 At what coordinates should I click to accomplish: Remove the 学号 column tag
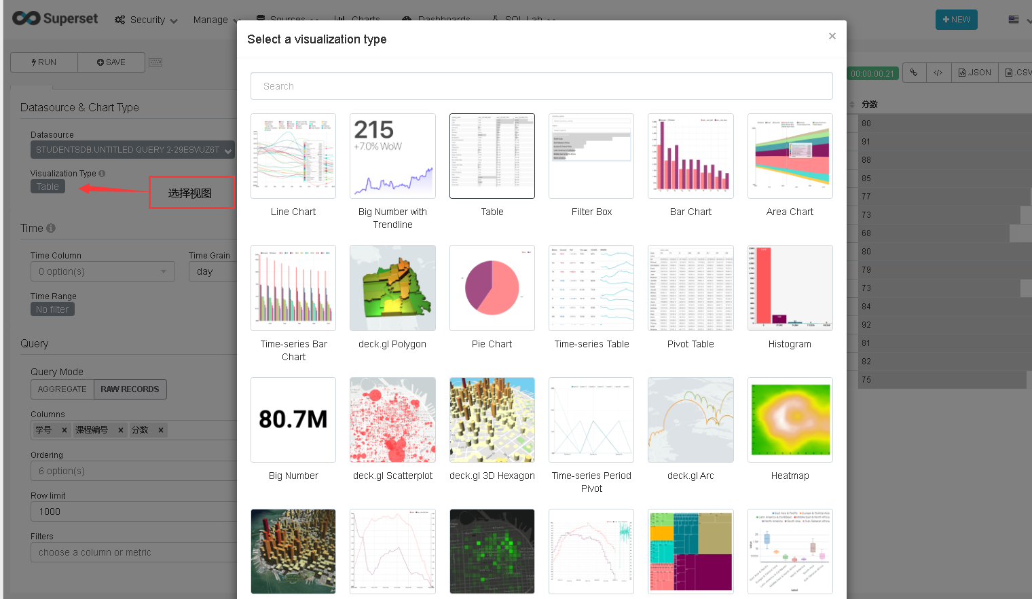click(x=64, y=430)
